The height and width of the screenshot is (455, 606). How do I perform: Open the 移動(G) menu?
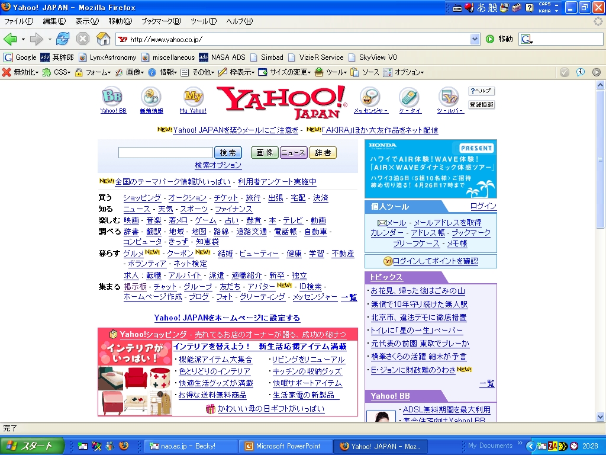point(120,21)
